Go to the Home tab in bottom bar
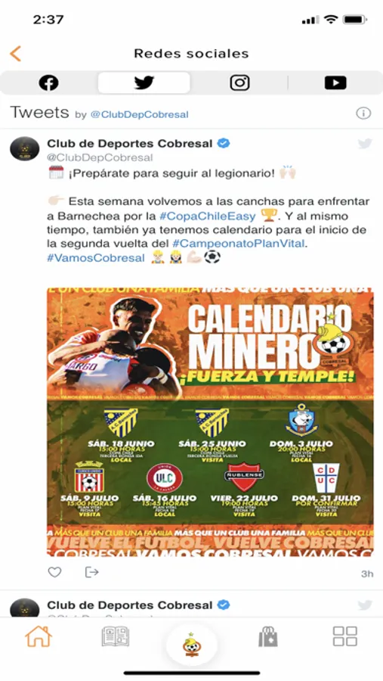Image resolution: width=383 pixels, height=681 pixels. coord(39,636)
